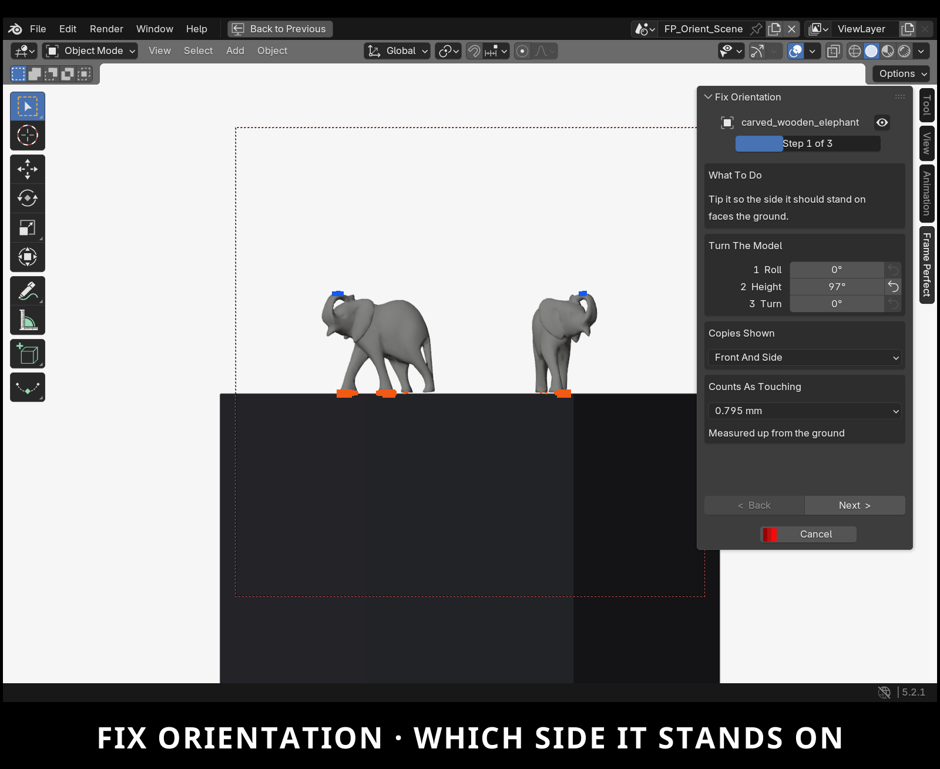940x769 pixels.
Task: Open the Render menu
Action: [x=106, y=29]
